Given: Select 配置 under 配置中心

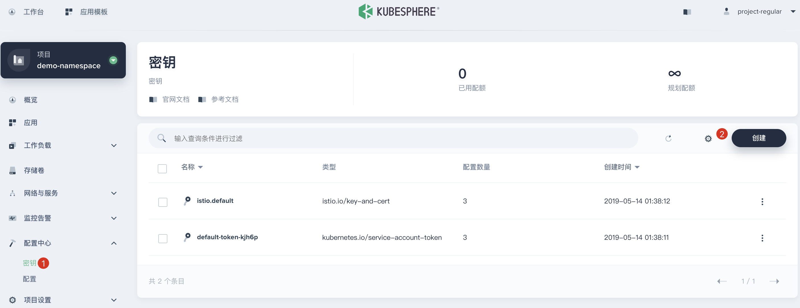Looking at the screenshot, I should point(30,279).
